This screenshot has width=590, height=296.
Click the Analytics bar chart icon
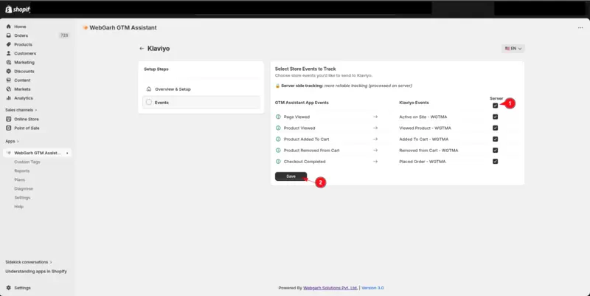9,98
